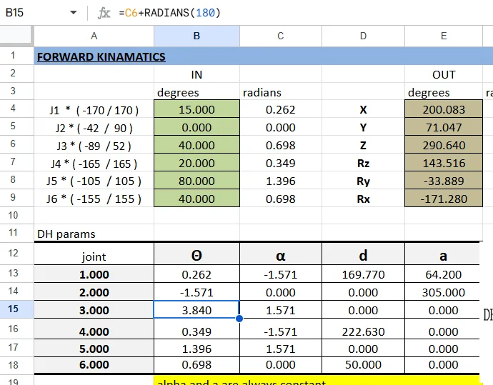The width and height of the screenshot is (493, 385).
Task: Select X output cell 200.083
Action: coord(444,109)
